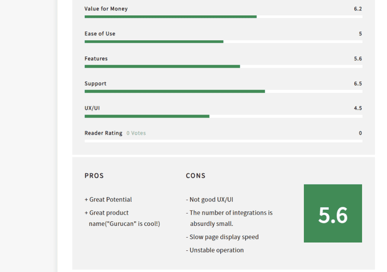Click the Support rating bar
387x272 pixels.
click(223, 91)
